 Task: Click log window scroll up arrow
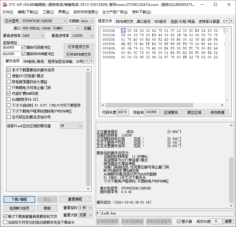(x=231, y=125)
